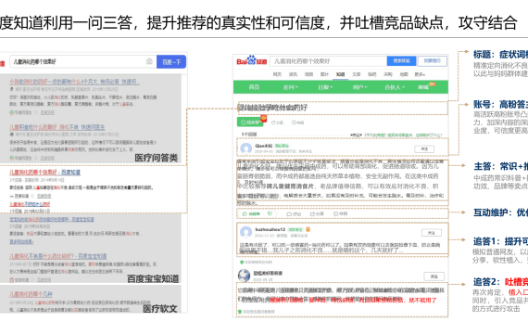528x334 pixels.
Task: Click the report icon under the first answer
Action: 335,214
